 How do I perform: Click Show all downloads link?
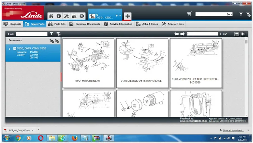pos(233,131)
